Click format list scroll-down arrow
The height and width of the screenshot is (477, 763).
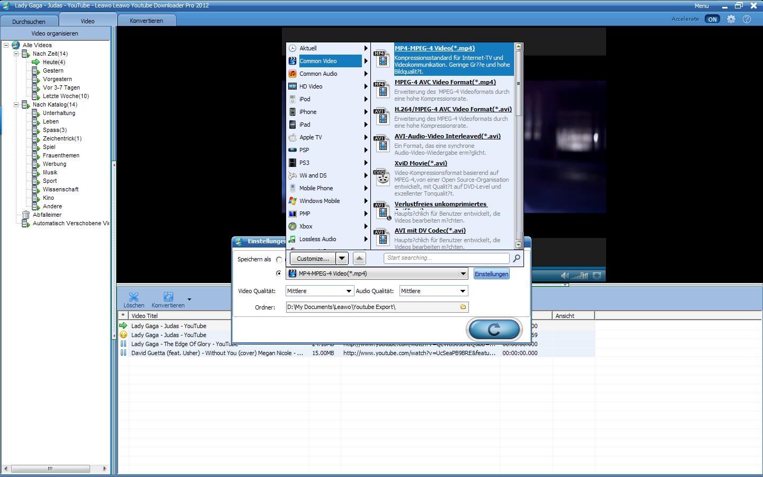518,245
